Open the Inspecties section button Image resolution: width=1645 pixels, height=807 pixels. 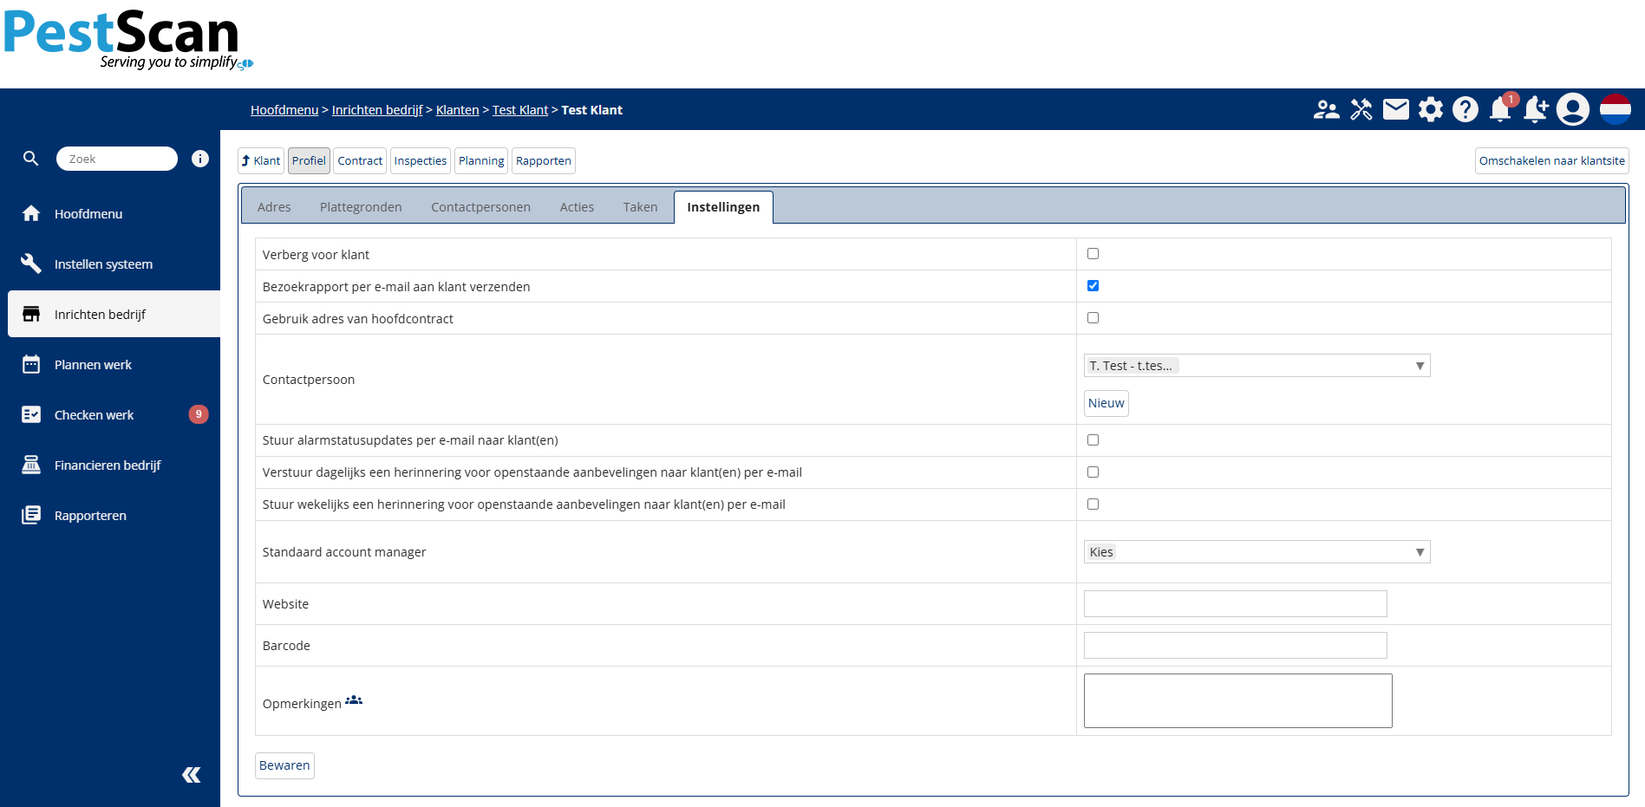421,160
